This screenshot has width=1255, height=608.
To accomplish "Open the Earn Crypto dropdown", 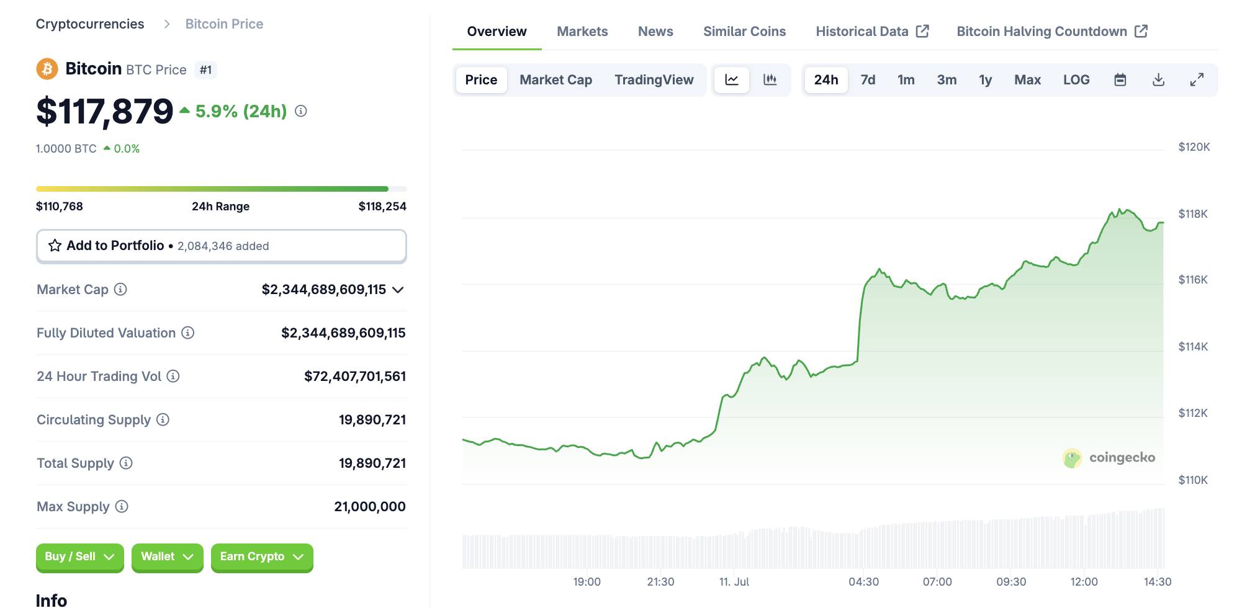I will pyautogui.click(x=262, y=557).
